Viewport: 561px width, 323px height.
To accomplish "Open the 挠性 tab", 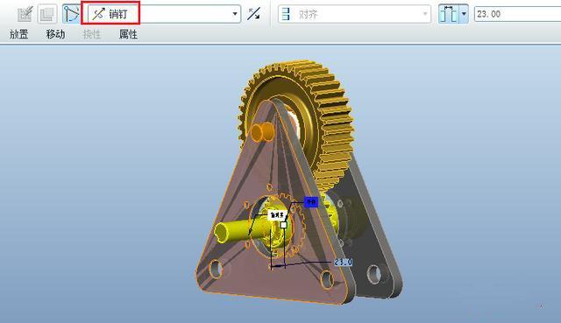I will [91, 34].
